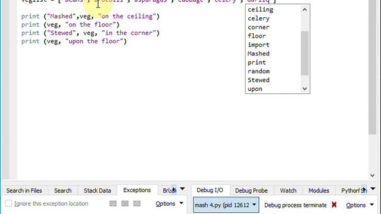Click the "on the floor" string in code
Viewport: 381px width, 214px height.
click(90, 24)
